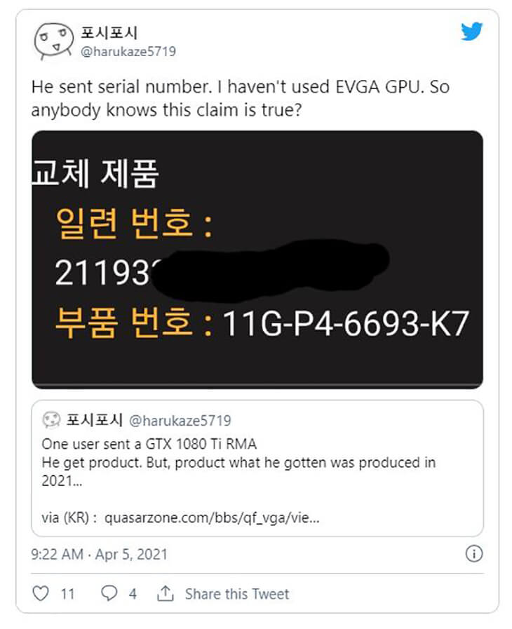Click the like count 11
The image size is (512, 629).
coord(67,594)
